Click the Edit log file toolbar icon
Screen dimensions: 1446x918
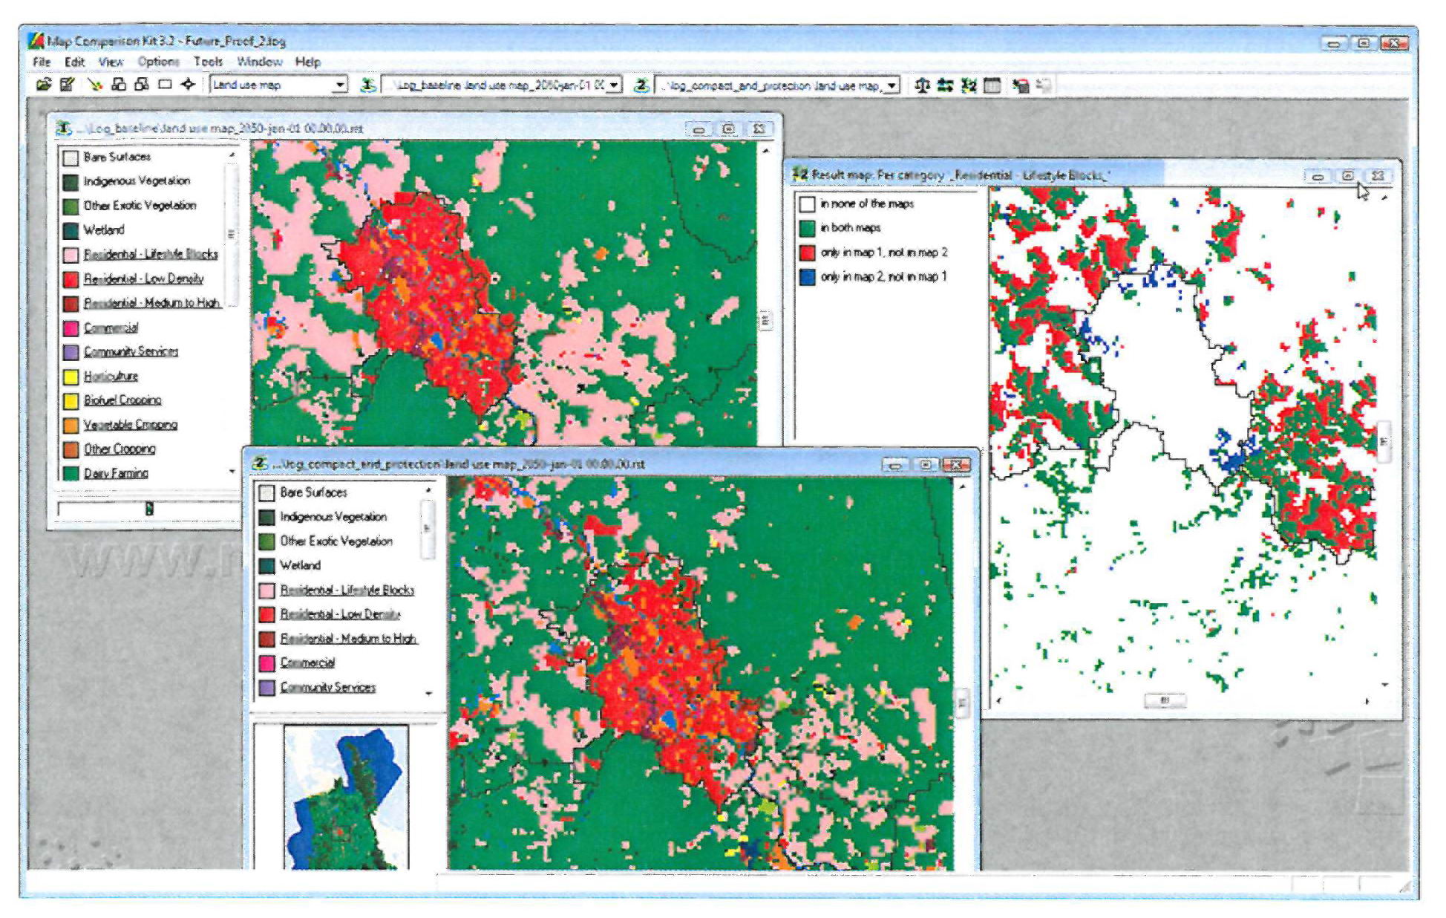tap(67, 85)
